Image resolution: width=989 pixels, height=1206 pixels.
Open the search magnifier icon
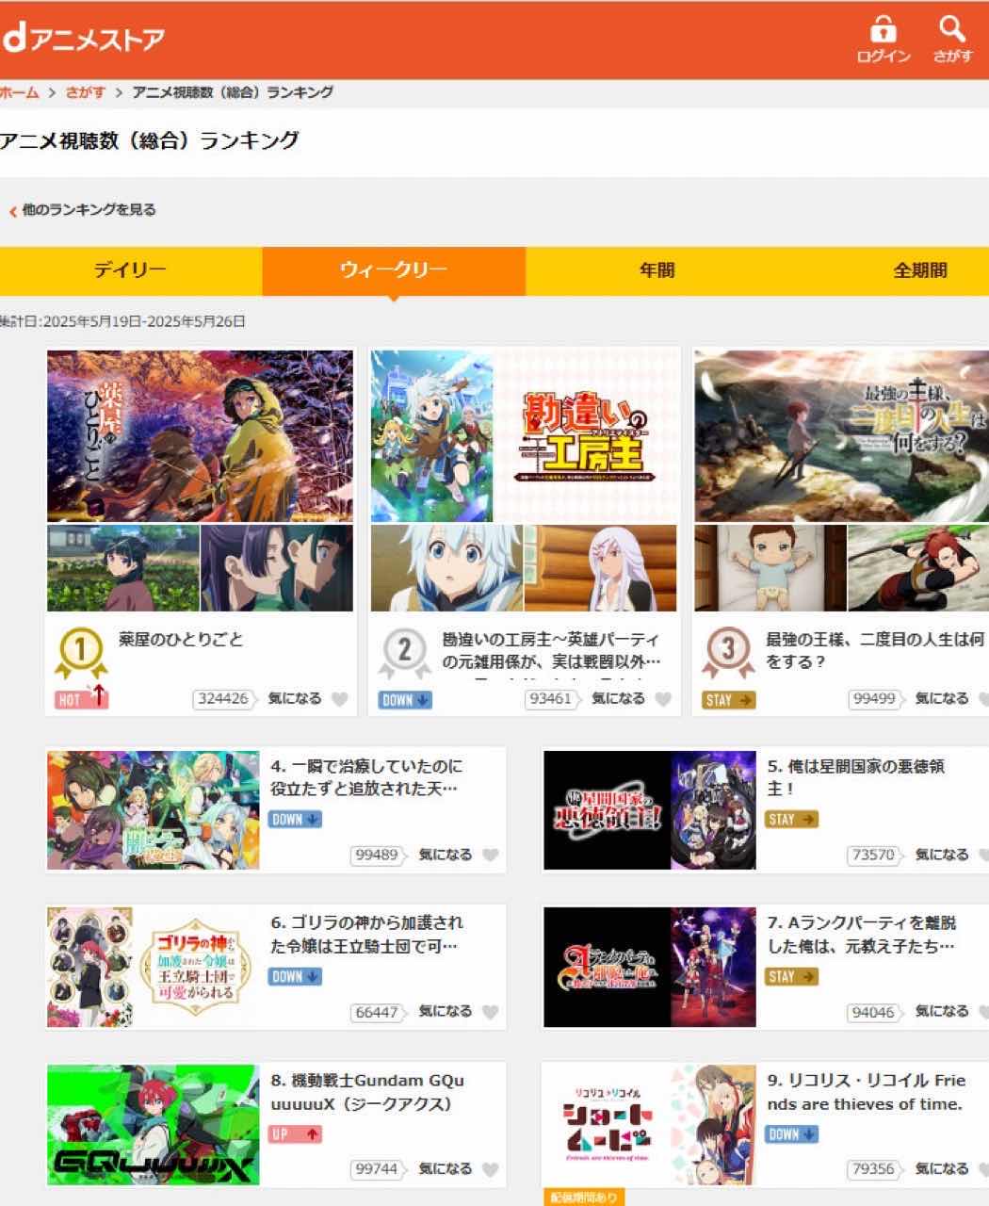pyautogui.click(x=952, y=30)
